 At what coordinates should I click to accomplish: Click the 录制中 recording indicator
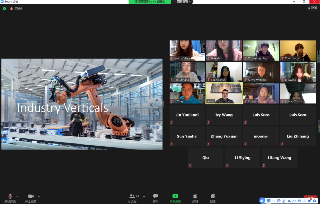pyautogui.click(x=16, y=8)
